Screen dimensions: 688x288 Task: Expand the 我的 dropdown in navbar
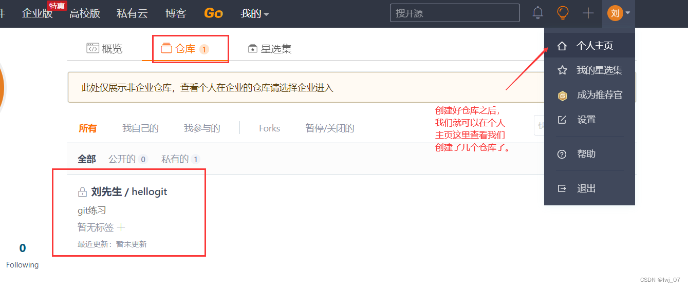coord(255,13)
